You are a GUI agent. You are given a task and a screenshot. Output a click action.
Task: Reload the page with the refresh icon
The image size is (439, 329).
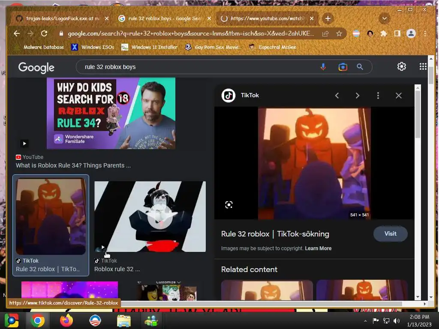44,33
